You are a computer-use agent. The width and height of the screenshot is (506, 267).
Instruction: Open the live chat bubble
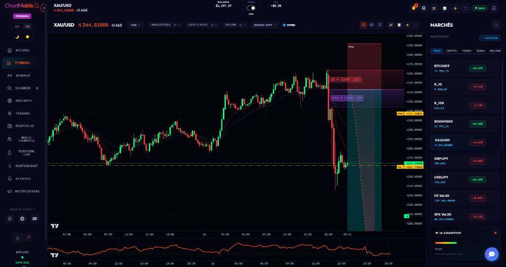[x=492, y=254]
